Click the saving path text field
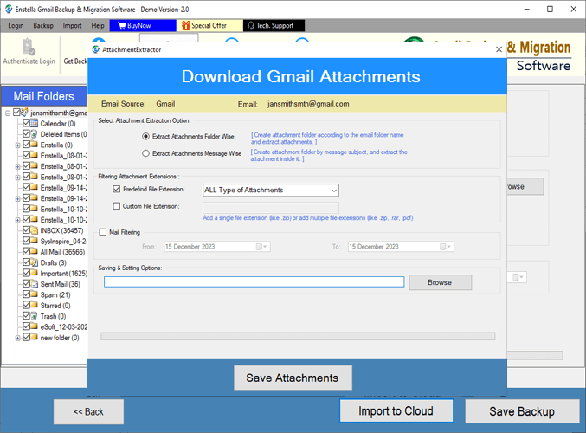The image size is (586, 433). (x=254, y=282)
